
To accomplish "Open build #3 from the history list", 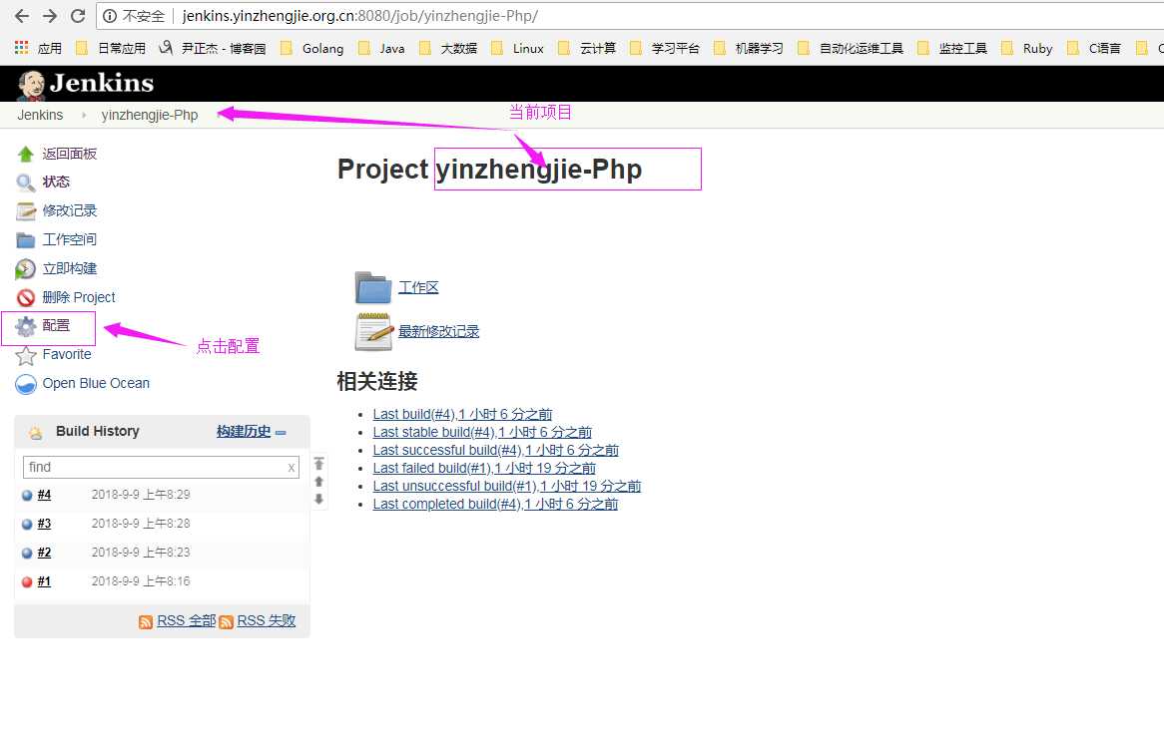I will click(x=45, y=525).
